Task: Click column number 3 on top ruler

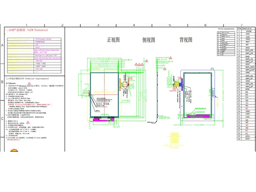Action: tap(98, 25)
